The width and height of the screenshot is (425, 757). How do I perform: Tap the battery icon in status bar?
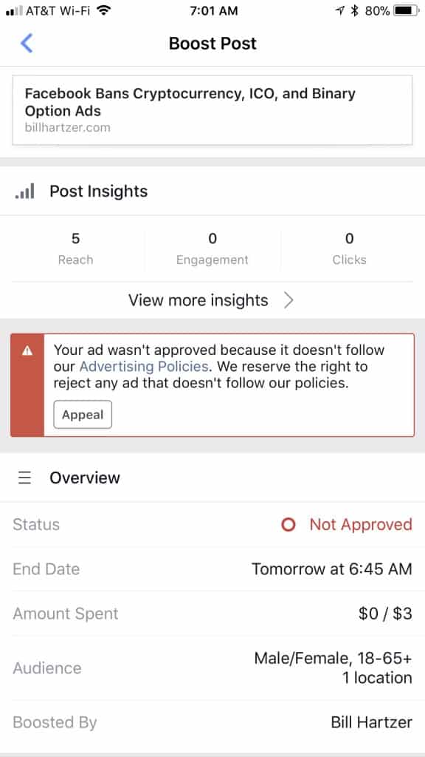[x=407, y=10]
